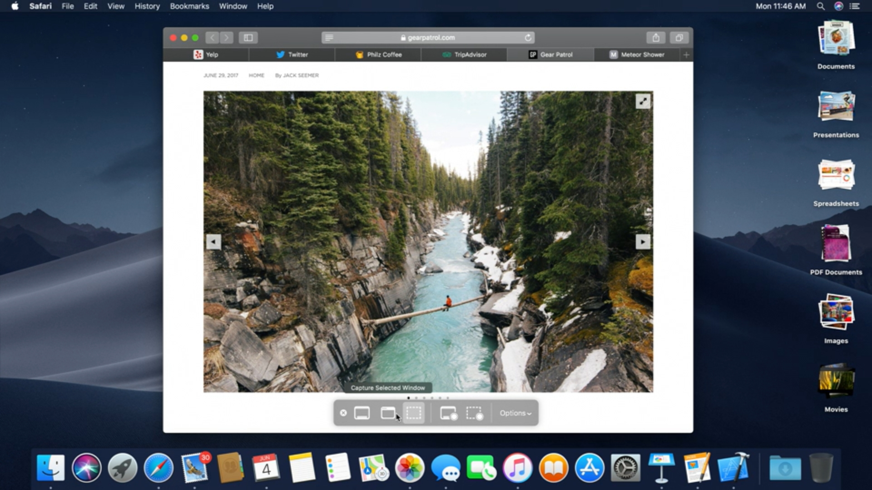Reload the page with refresh icon
Screen dimensions: 872x490
click(x=528, y=38)
